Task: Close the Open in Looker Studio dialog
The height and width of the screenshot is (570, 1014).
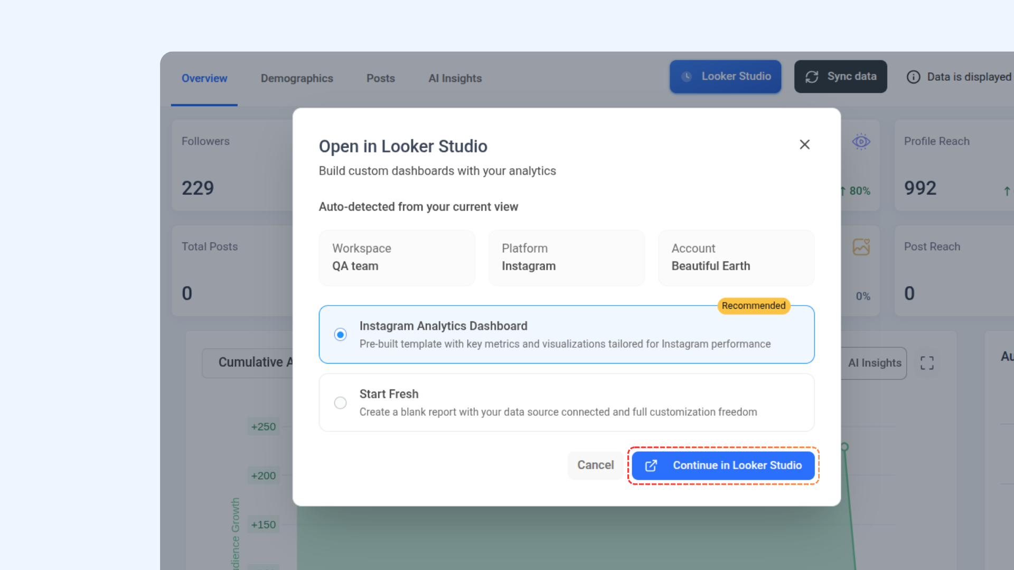Action: (x=804, y=145)
